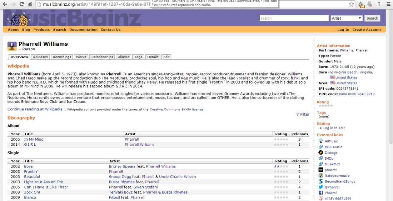
Task: Open the In My Mind album
Action: pos(34,139)
